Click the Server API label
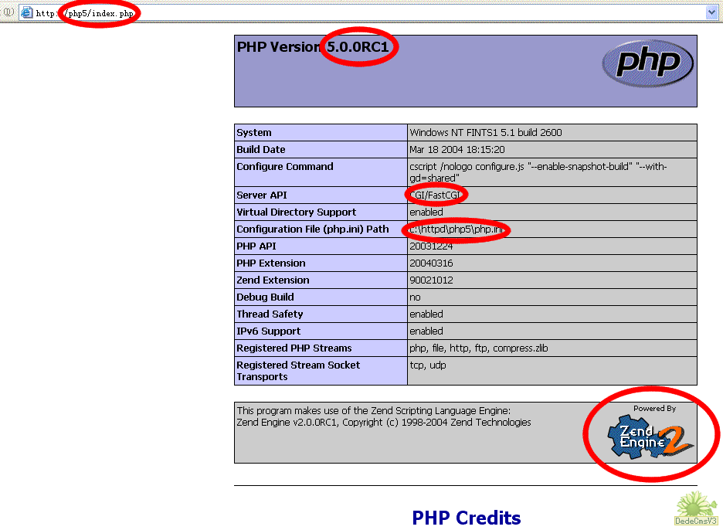The height and width of the screenshot is (530, 723). tap(262, 195)
